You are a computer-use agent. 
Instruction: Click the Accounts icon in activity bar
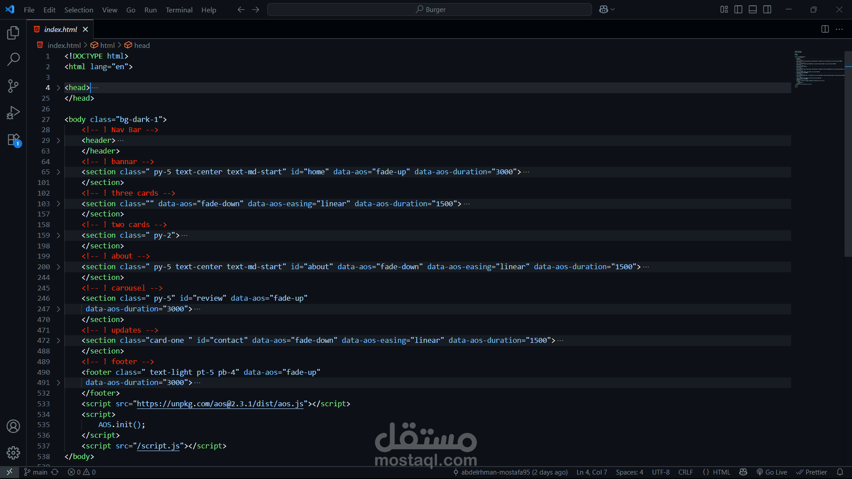tap(13, 426)
